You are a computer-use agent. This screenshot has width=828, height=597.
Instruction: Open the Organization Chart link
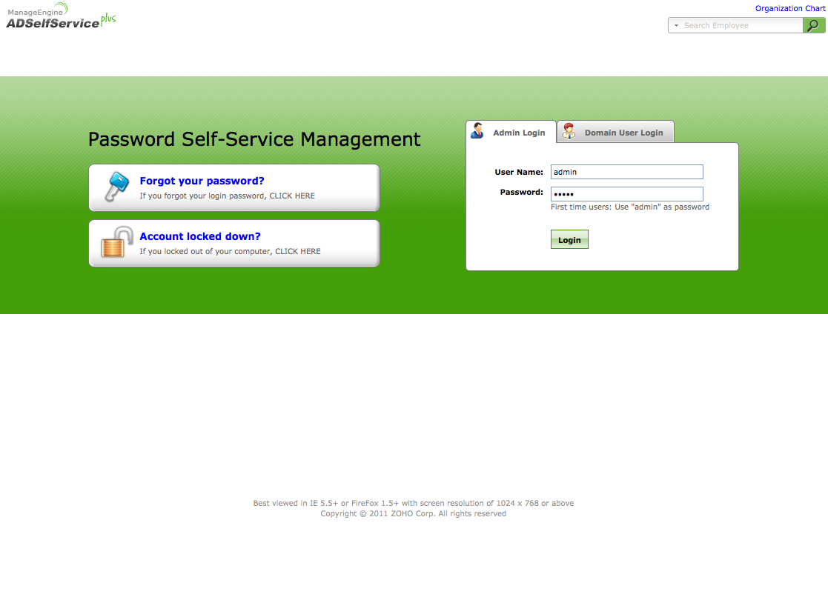pyautogui.click(x=790, y=8)
